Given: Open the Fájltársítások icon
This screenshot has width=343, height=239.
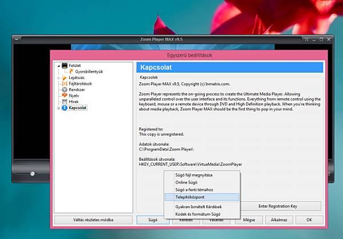Looking at the screenshot, I should pyautogui.click(x=65, y=83).
